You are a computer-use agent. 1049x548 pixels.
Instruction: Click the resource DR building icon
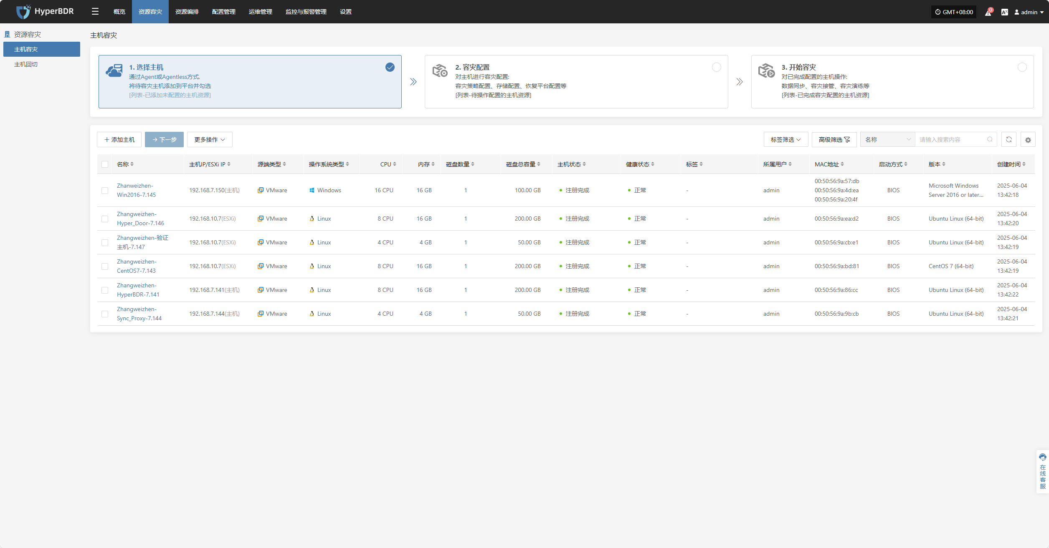7,34
